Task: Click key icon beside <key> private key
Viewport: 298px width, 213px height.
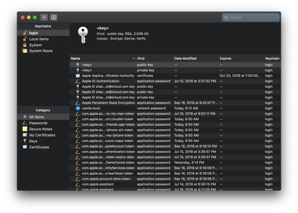Action: [78, 70]
